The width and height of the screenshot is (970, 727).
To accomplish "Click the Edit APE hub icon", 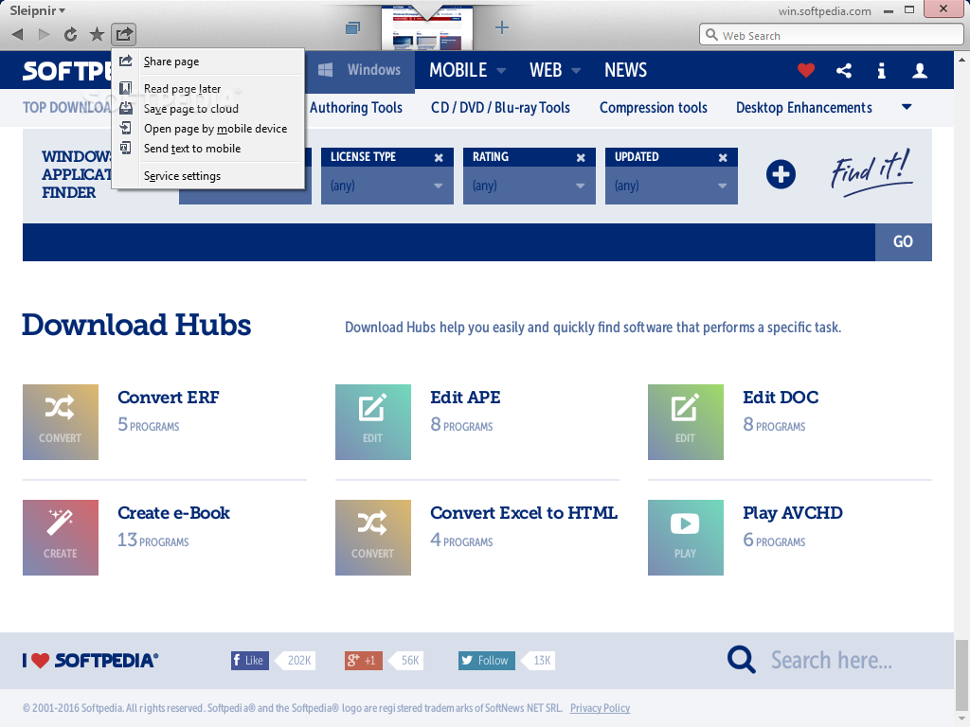I will pyautogui.click(x=373, y=422).
